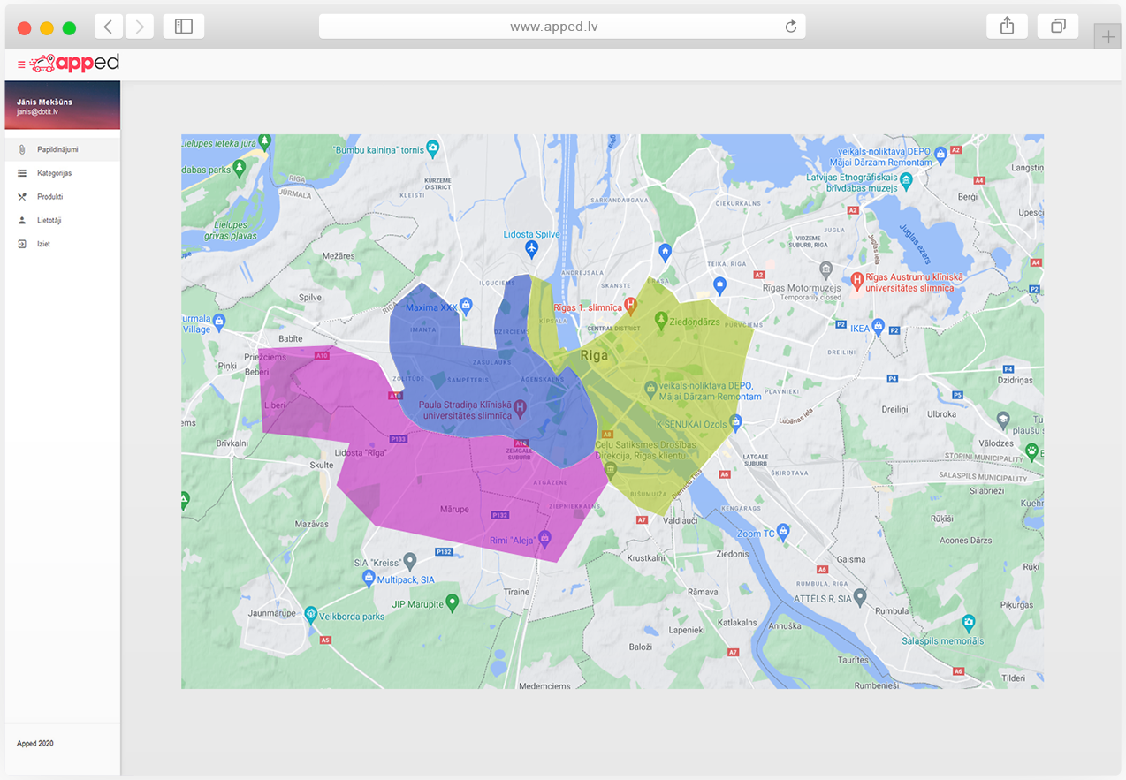Click the blue home marker near Sarkandaugava

pyautogui.click(x=666, y=253)
